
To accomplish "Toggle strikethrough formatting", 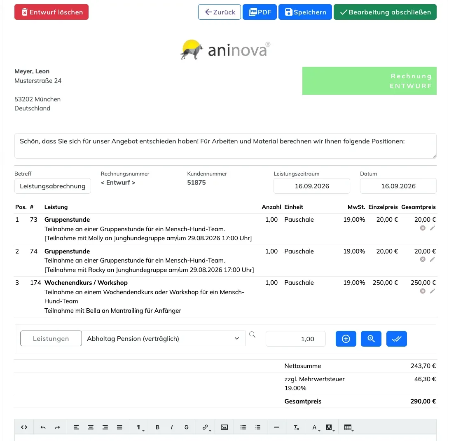I will coord(187,427).
